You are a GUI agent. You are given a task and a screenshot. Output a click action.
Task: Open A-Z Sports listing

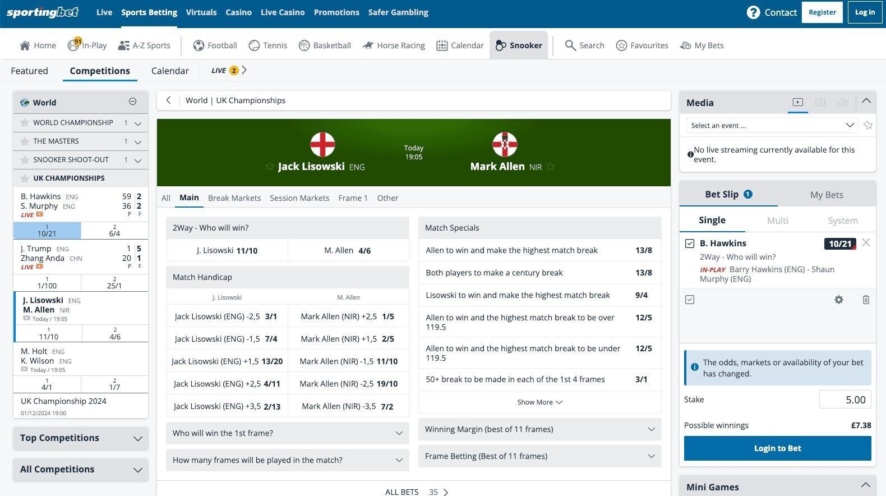click(x=144, y=45)
